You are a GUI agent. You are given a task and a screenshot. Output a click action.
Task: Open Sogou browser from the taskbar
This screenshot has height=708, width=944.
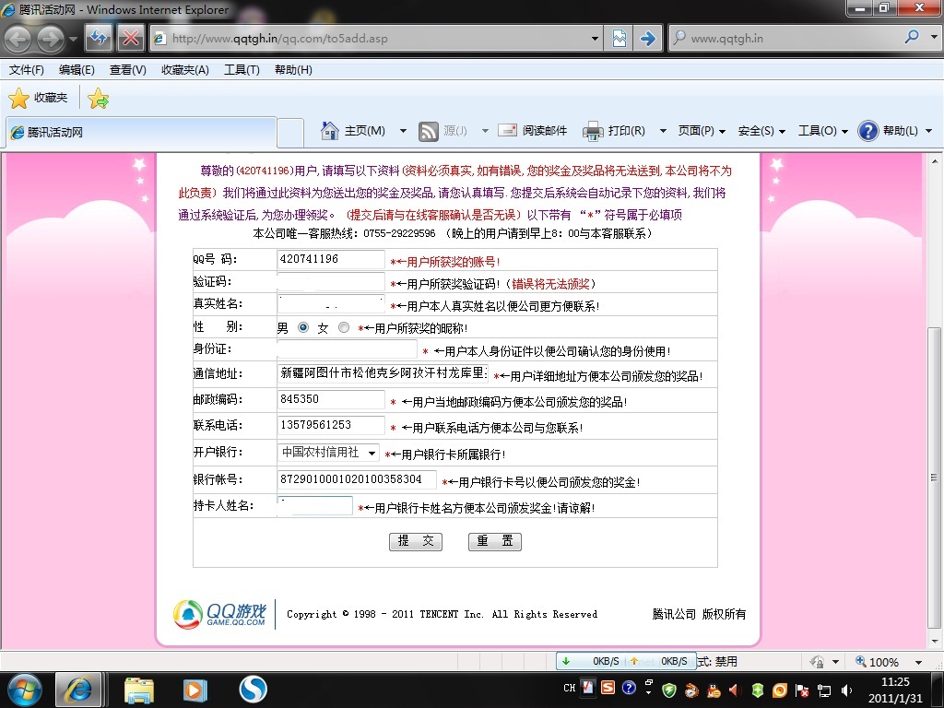(253, 690)
